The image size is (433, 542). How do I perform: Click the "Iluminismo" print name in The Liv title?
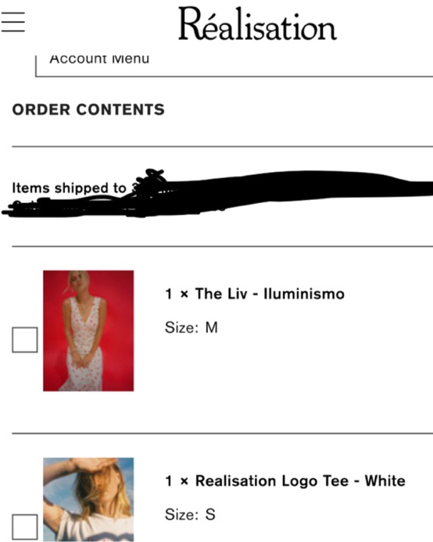click(x=304, y=294)
